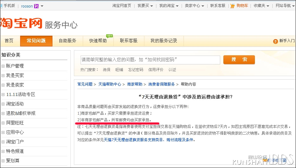Screen dimensions: 296x168
Task: Click the rooson username
Action: [x=27, y=6]
